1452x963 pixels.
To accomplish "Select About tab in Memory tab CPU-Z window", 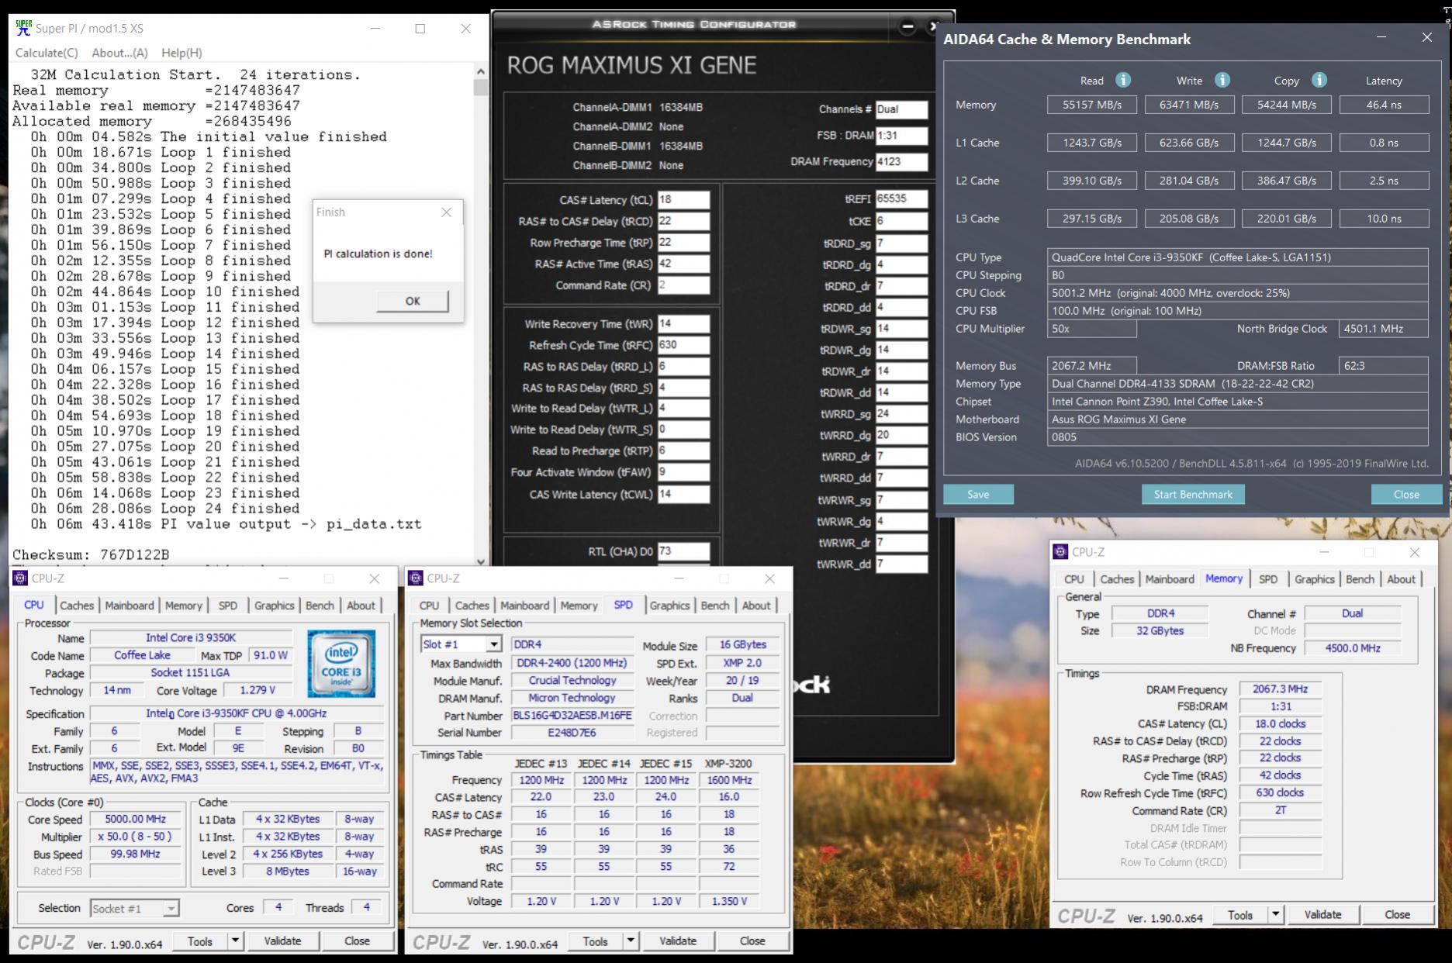I will tap(1401, 579).
